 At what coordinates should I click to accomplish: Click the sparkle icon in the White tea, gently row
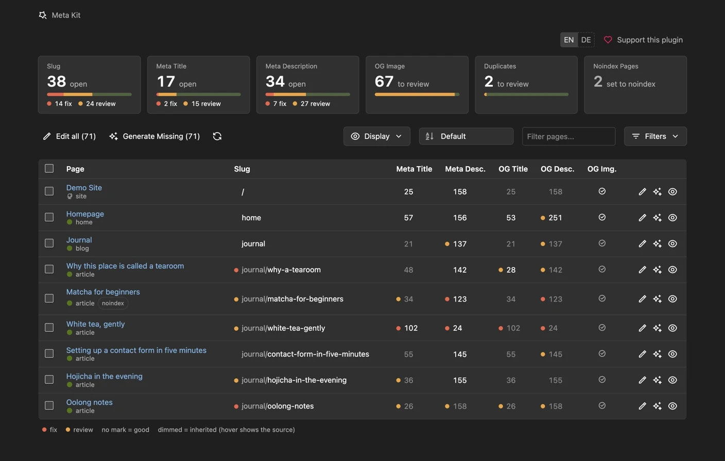[657, 328]
